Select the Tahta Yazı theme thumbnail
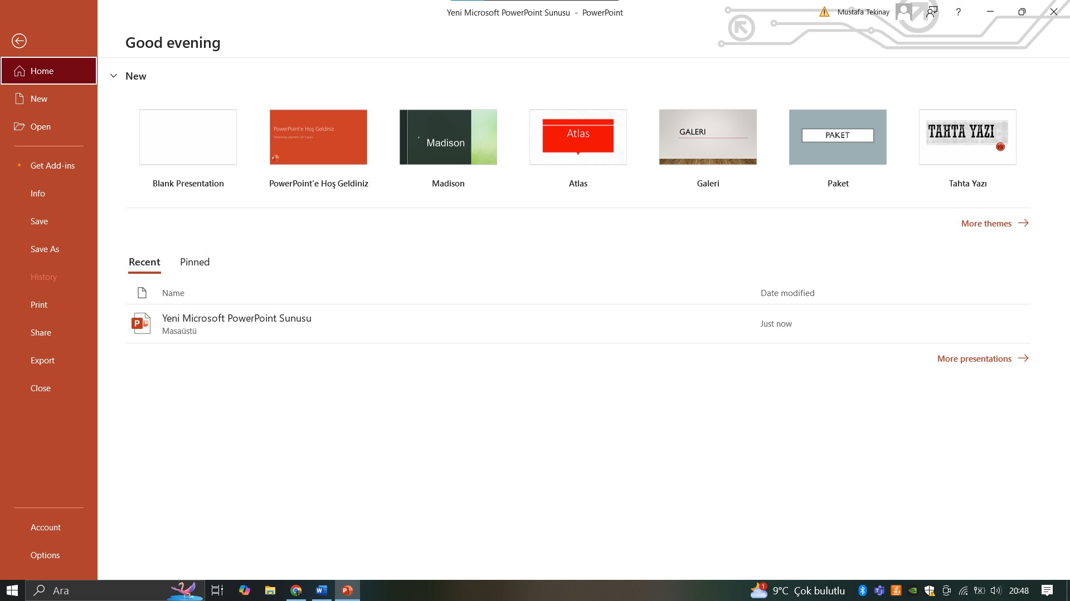The height and width of the screenshot is (601, 1070). pos(967,137)
